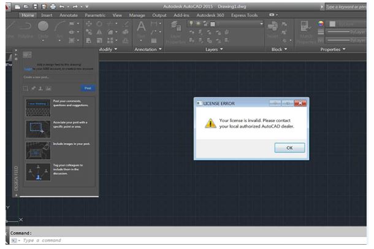Click the object color wheel swatch
The height and width of the screenshot is (249, 374).
(x=321, y=24)
